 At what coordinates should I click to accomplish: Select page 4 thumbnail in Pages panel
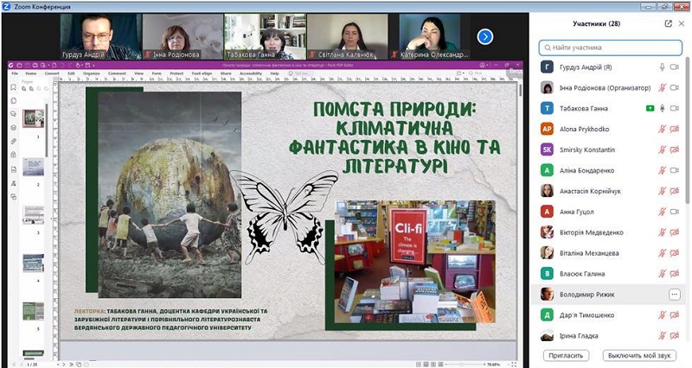pyautogui.click(x=34, y=263)
